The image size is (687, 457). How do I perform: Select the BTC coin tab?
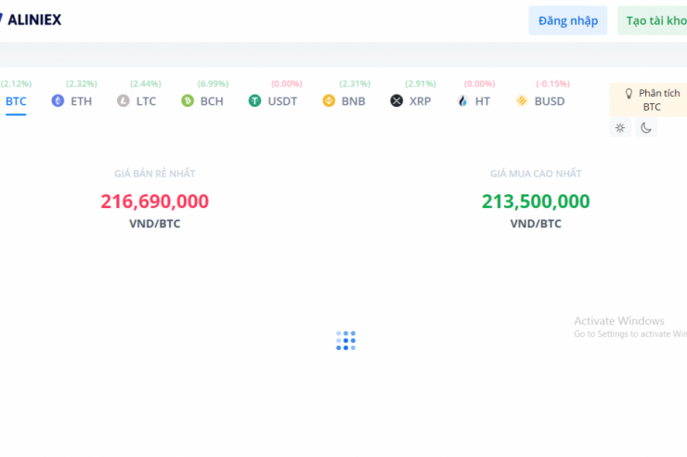(16, 101)
